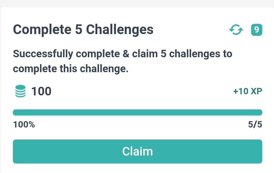274x173 pixels.
Task: Click the word Claim on the button
Action: tap(138, 152)
